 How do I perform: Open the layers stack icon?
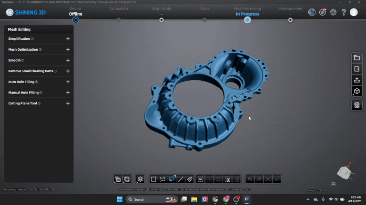click(x=140, y=179)
